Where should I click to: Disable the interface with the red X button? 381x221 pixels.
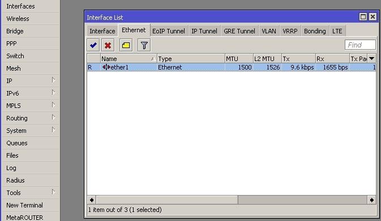(108, 45)
